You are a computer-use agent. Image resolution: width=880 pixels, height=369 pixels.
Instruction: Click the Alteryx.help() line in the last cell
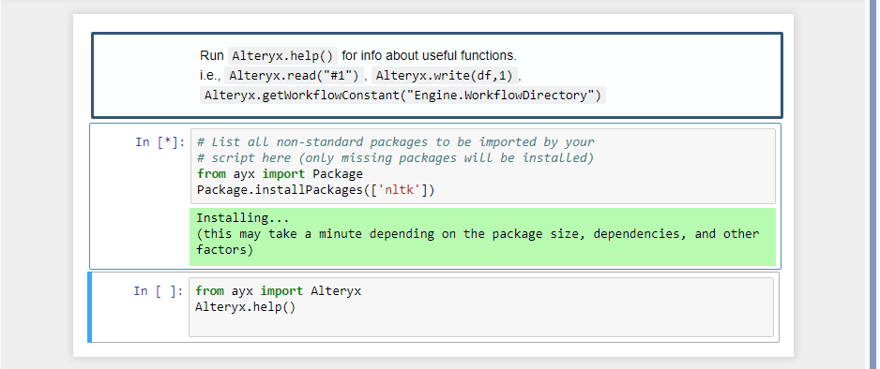245,307
